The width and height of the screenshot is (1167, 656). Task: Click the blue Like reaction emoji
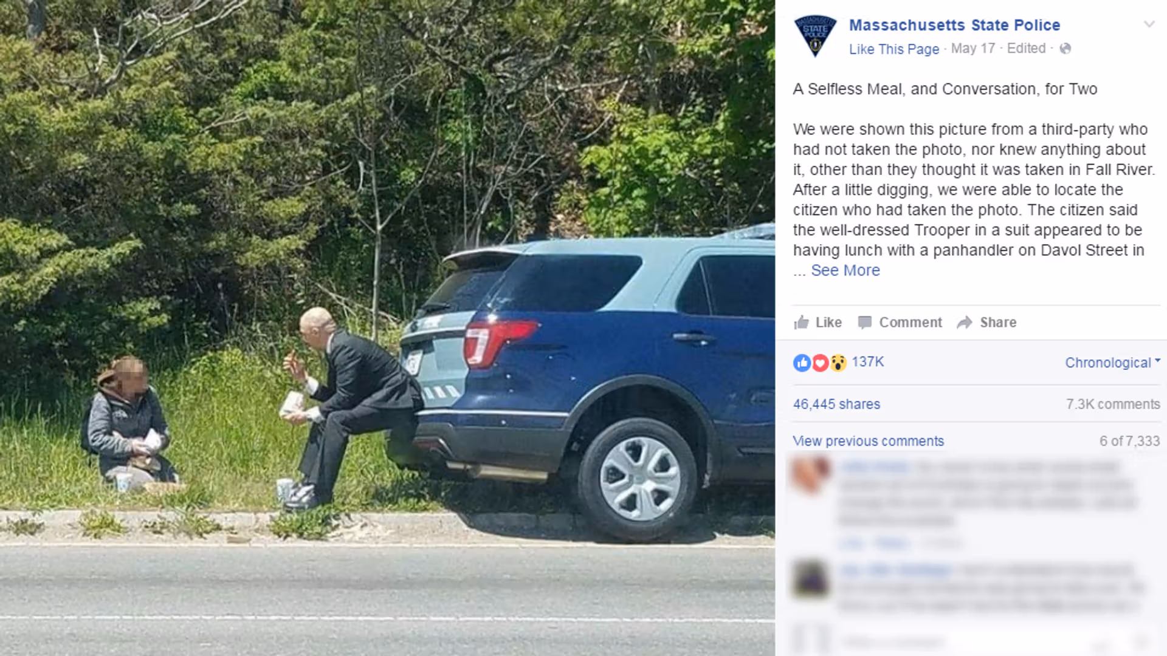pos(802,363)
